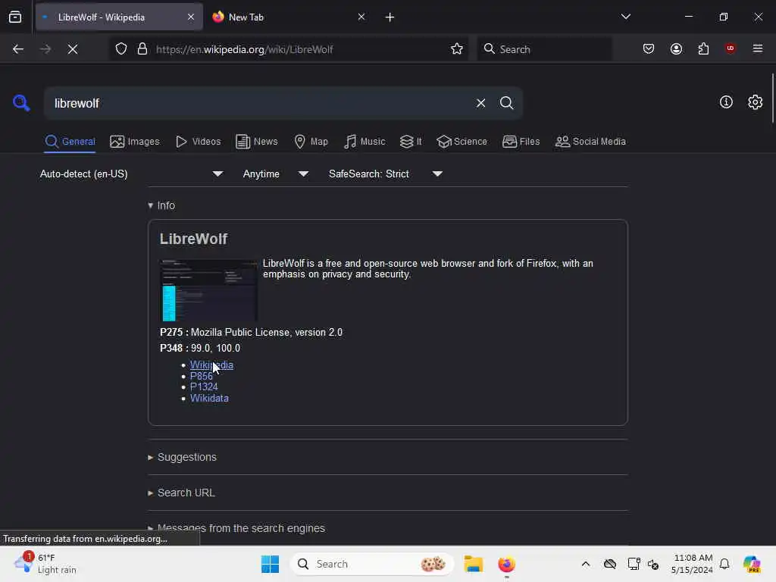776x582 pixels.
Task: Open the list all tabs dropdown
Action: (x=625, y=17)
